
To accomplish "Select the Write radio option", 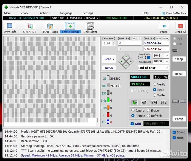I will click(x=155, y=95).
